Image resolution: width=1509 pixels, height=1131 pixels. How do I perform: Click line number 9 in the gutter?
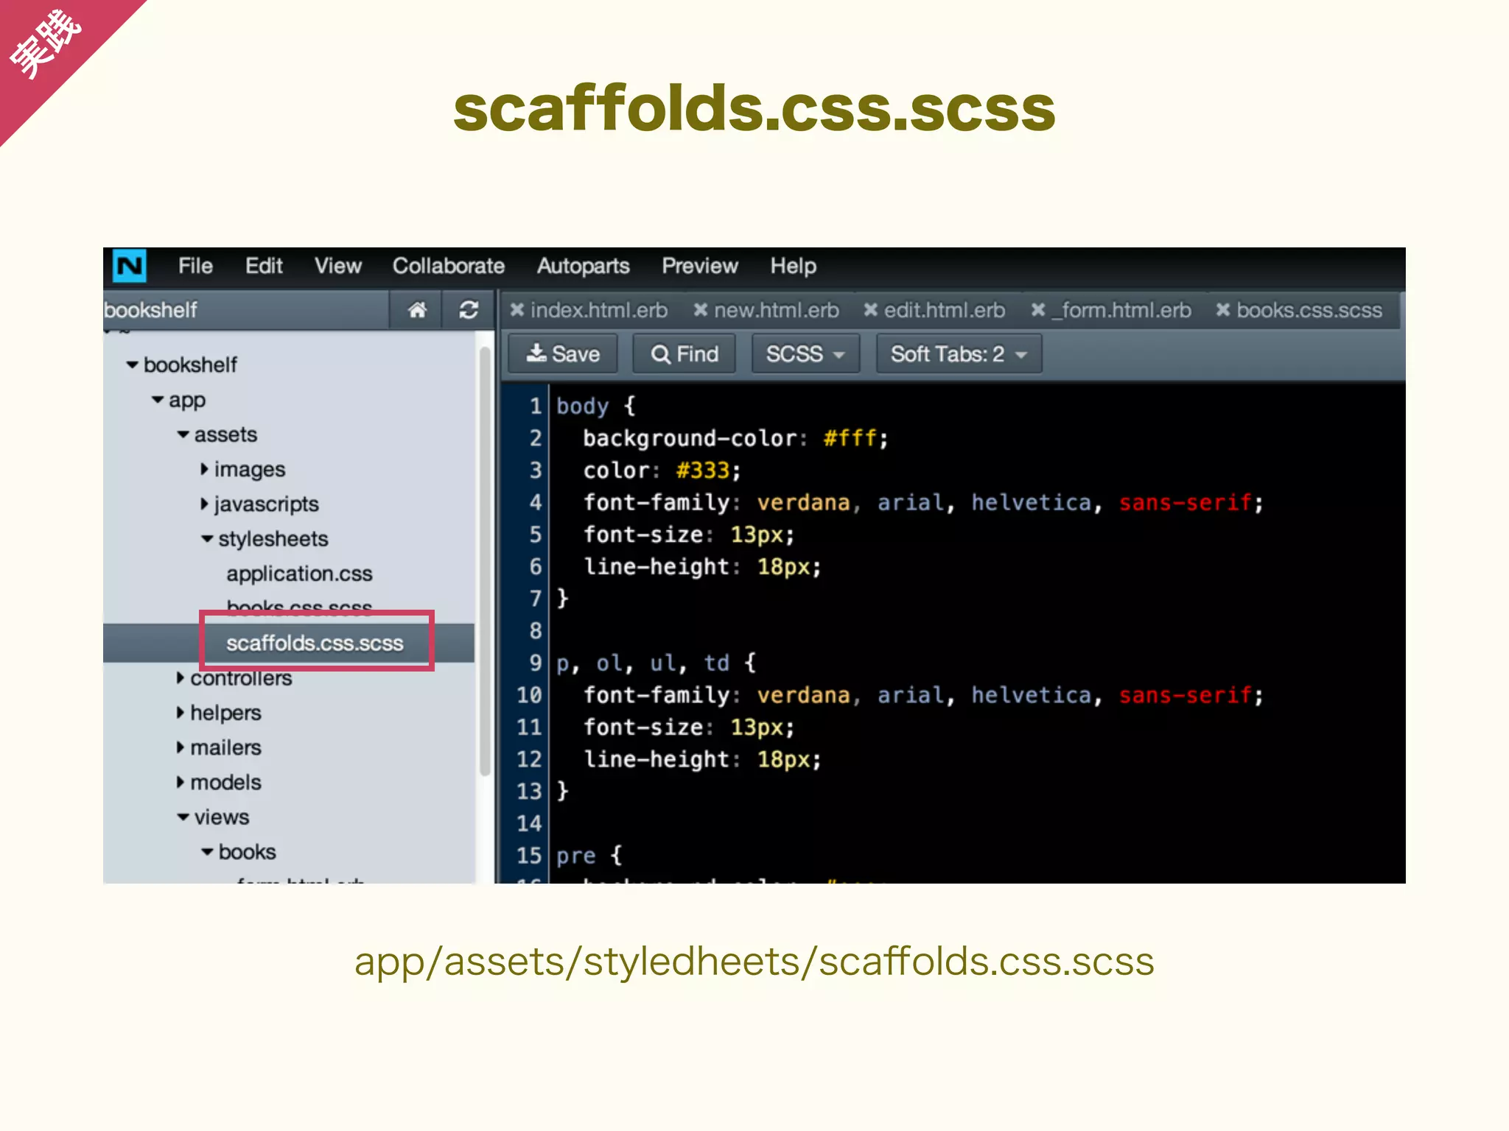536,663
